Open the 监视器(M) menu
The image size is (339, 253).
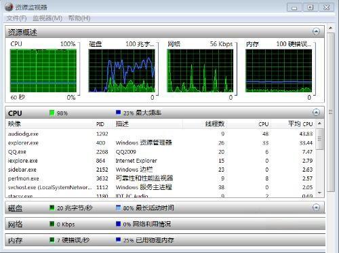pyautogui.click(x=47, y=18)
